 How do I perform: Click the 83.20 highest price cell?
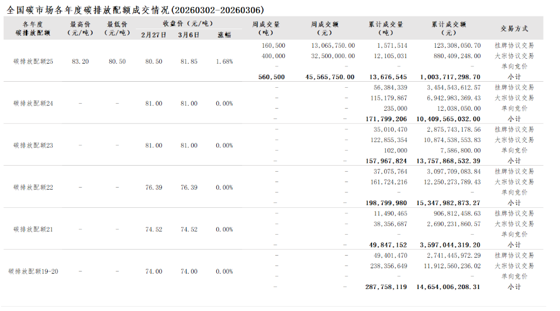[80, 61]
